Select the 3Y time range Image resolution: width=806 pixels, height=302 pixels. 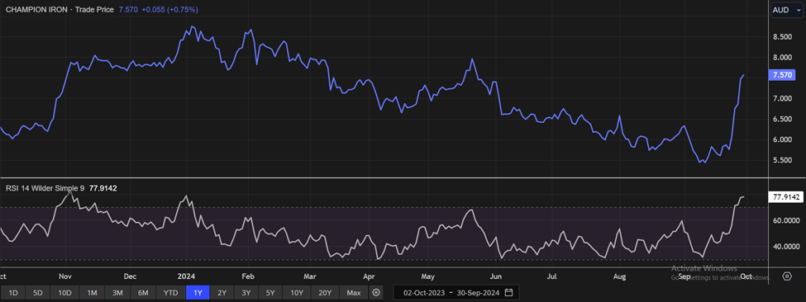(x=246, y=293)
